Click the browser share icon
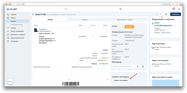The height and width of the screenshot is (93, 187). click(x=173, y=4)
